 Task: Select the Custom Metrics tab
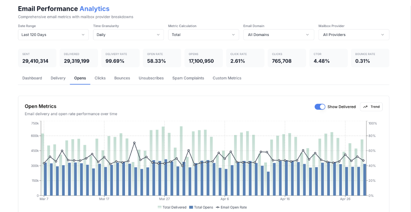coord(227,78)
